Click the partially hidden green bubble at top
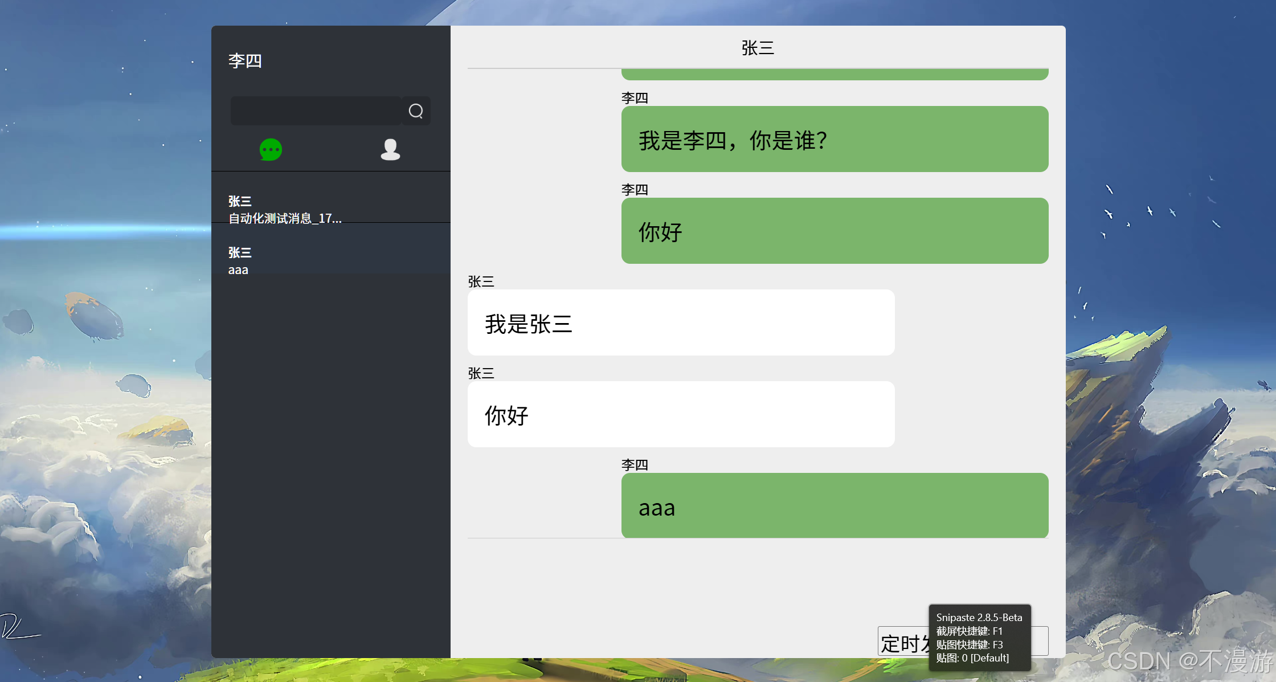1276x682 pixels. point(835,75)
